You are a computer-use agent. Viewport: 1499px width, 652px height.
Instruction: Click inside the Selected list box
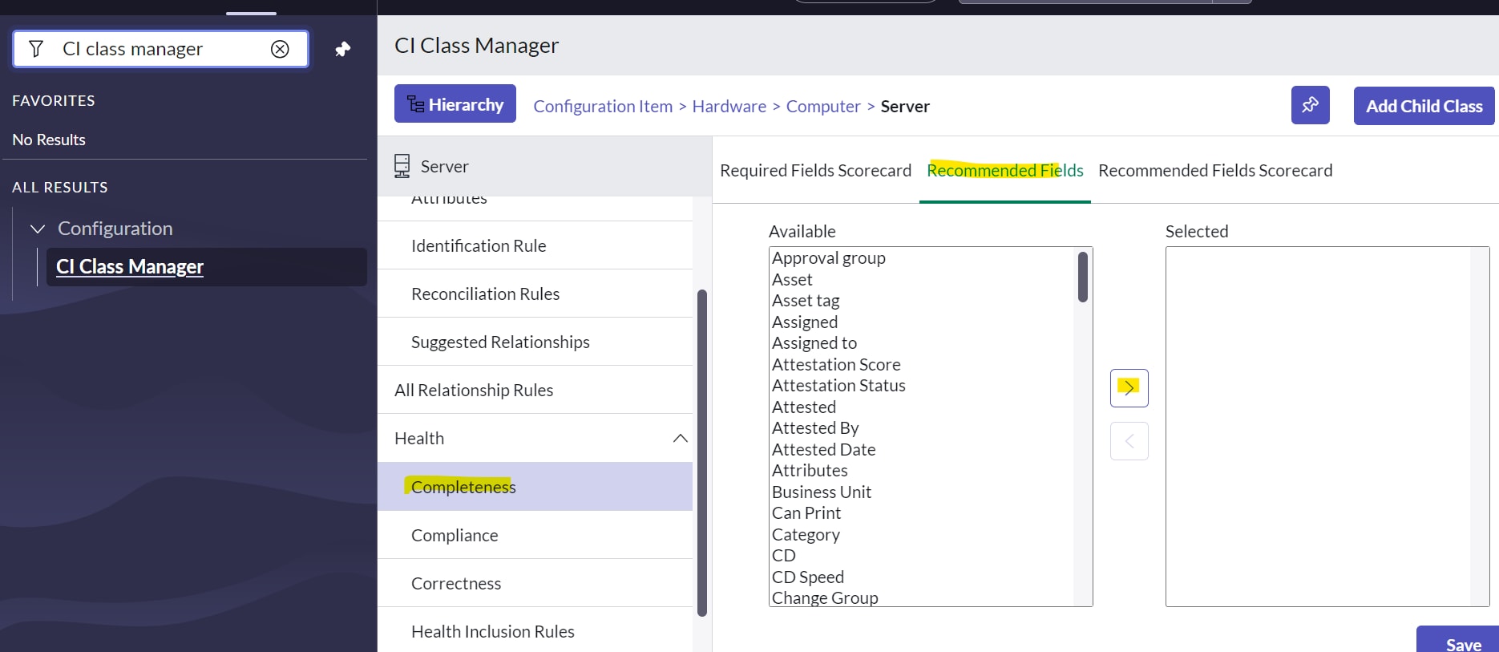click(1327, 427)
